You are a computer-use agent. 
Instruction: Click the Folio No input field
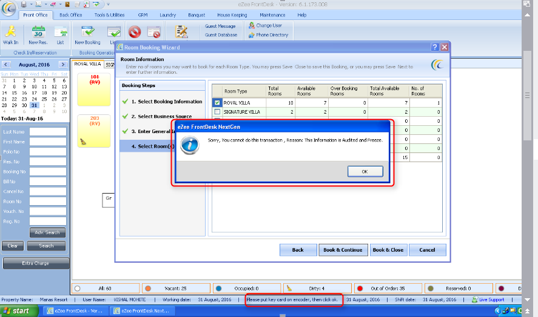click(x=48, y=152)
